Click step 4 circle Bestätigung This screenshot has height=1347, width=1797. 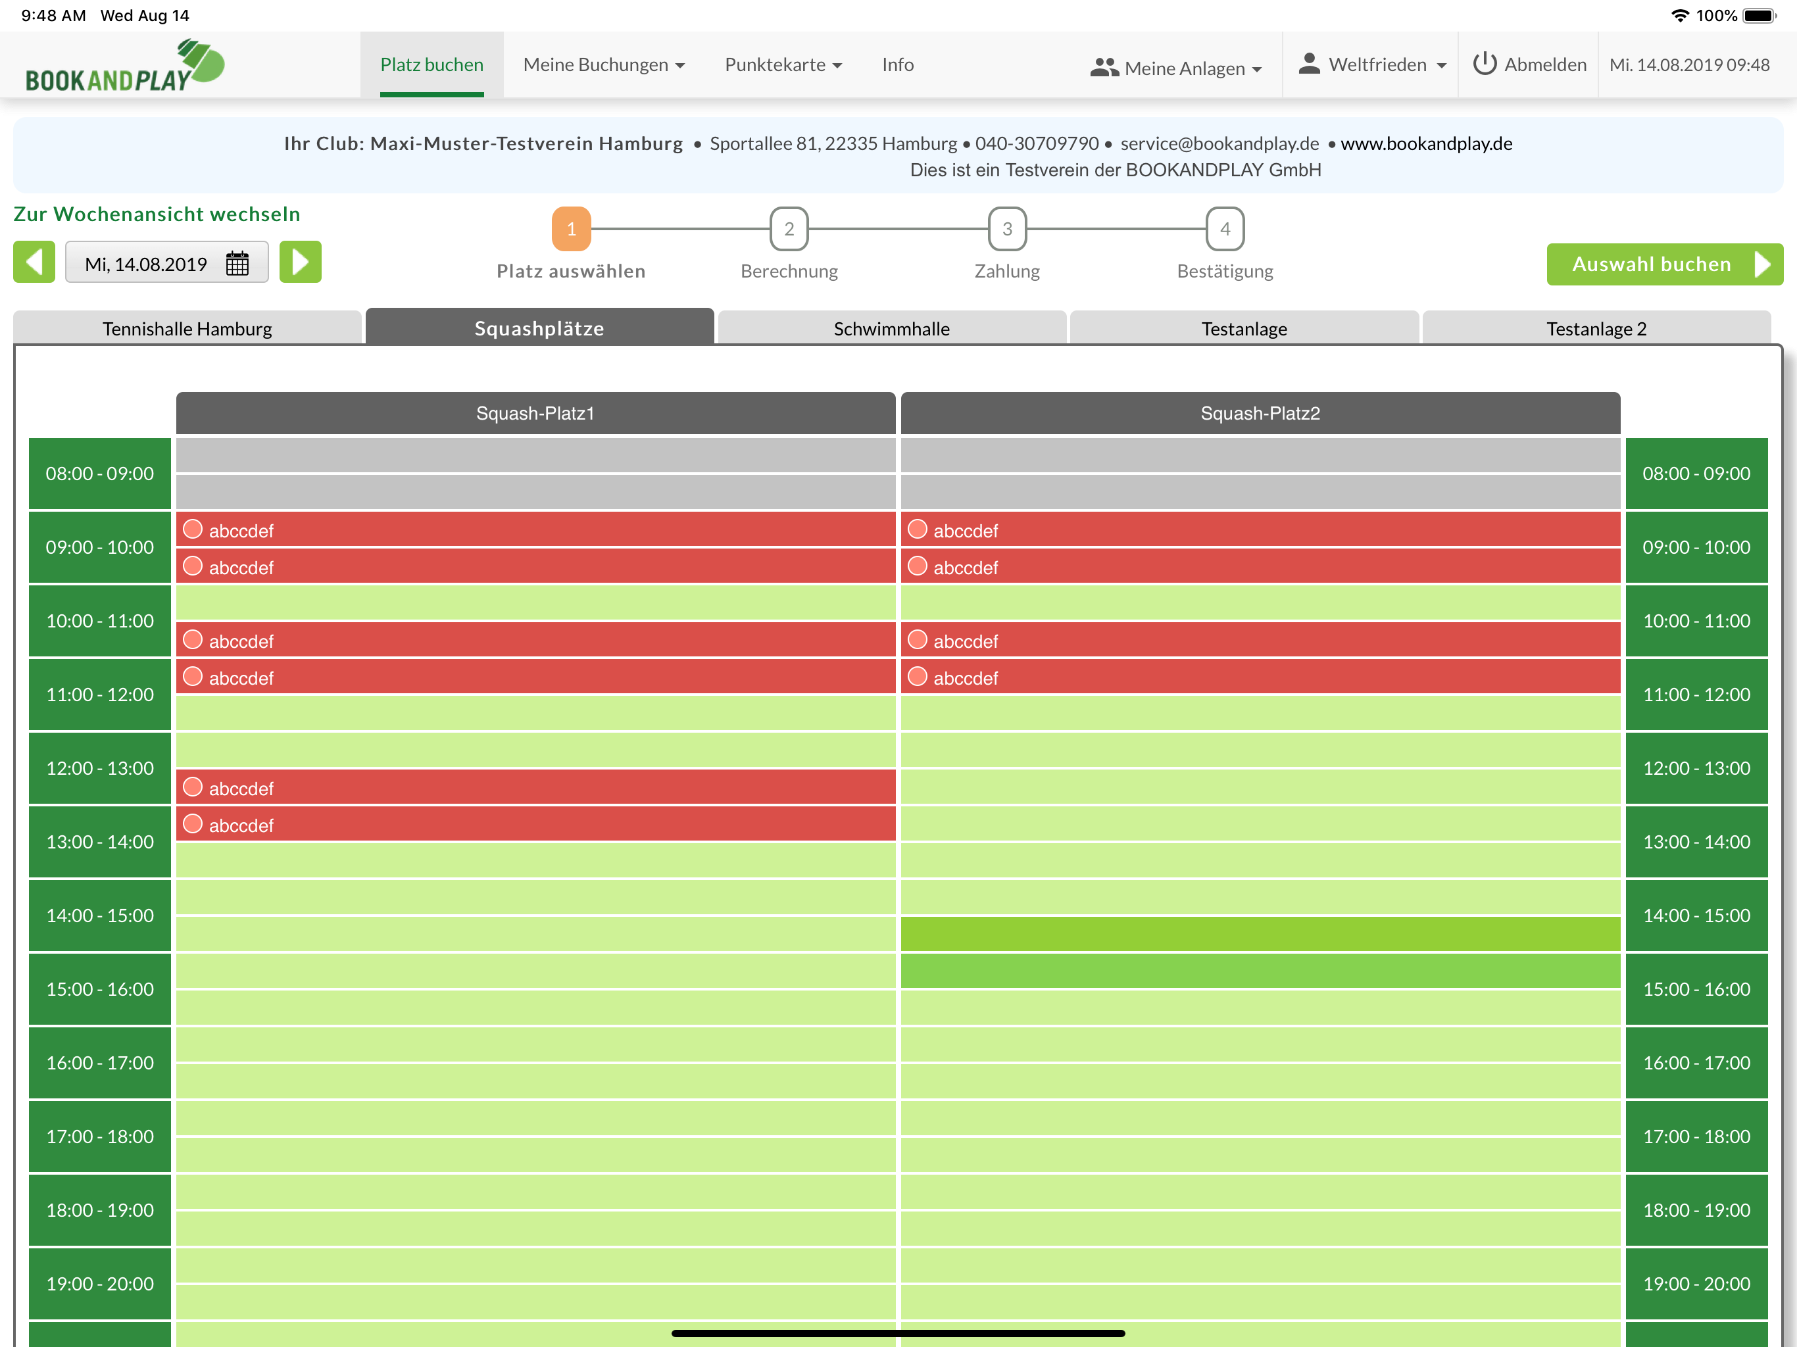1225,229
